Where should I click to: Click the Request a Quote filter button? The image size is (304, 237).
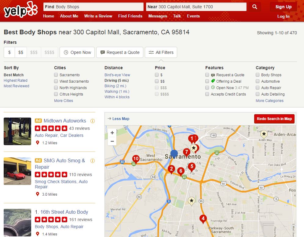(x=120, y=52)
